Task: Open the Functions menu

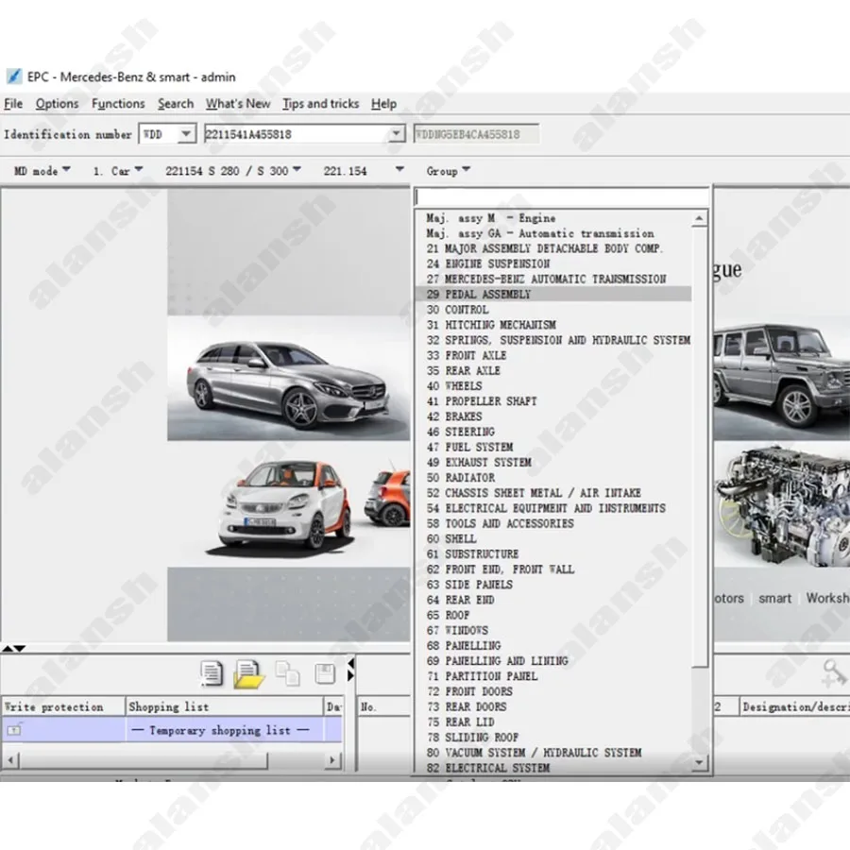Action: click(x=118, y=104)
